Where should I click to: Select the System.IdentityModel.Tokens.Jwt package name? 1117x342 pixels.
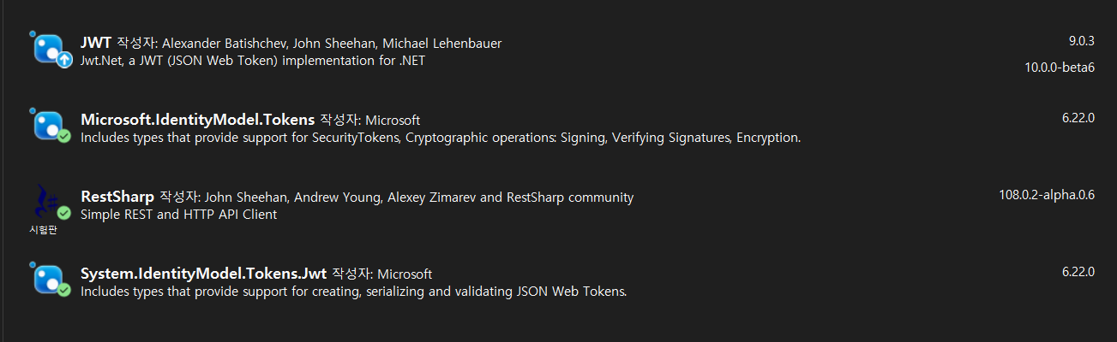click(203, 274)
